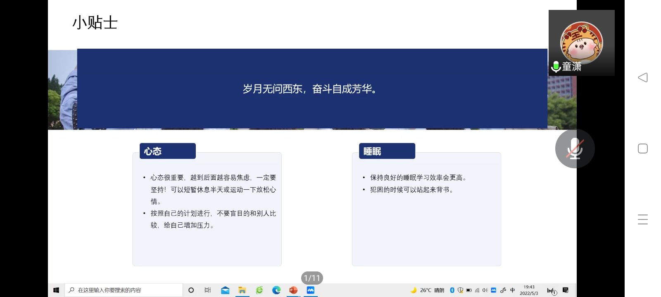Click the 1/11 page indicator

pos(312,278)
